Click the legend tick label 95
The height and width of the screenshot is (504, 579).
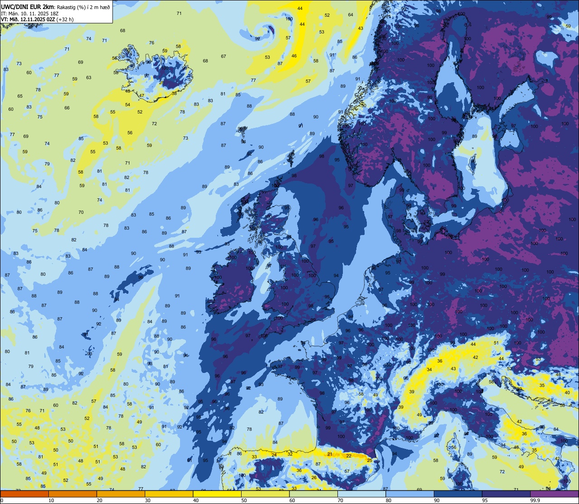[x=485, y=500]
